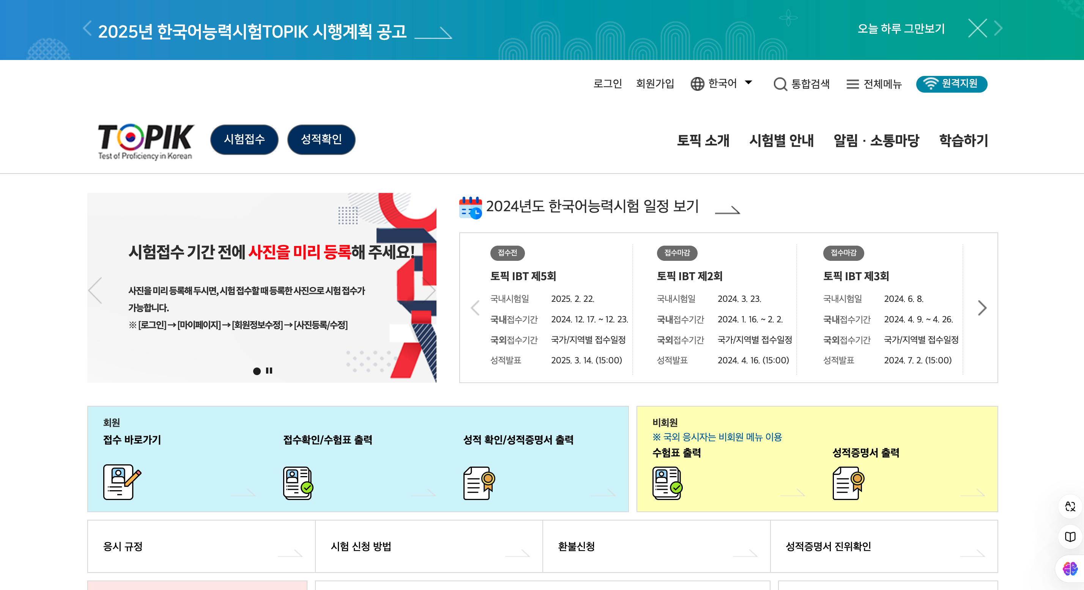
Task: Open the 알림 · 소통마당 menu
Action: 876,140
